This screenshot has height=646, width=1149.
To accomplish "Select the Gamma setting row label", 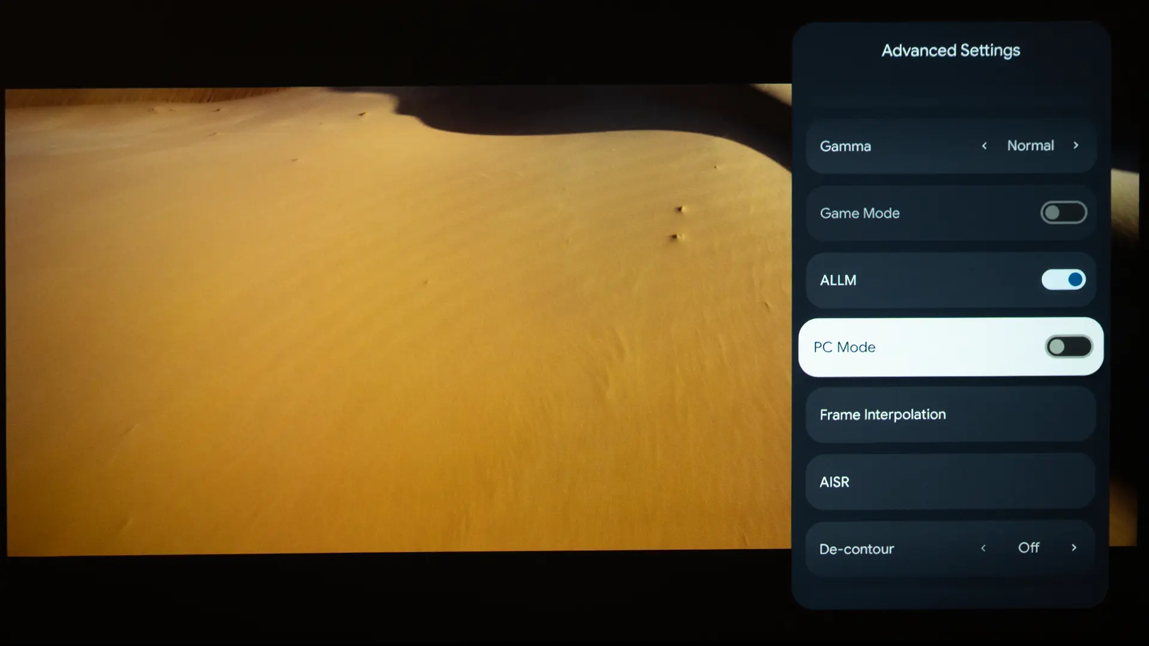I will point(845,147).
